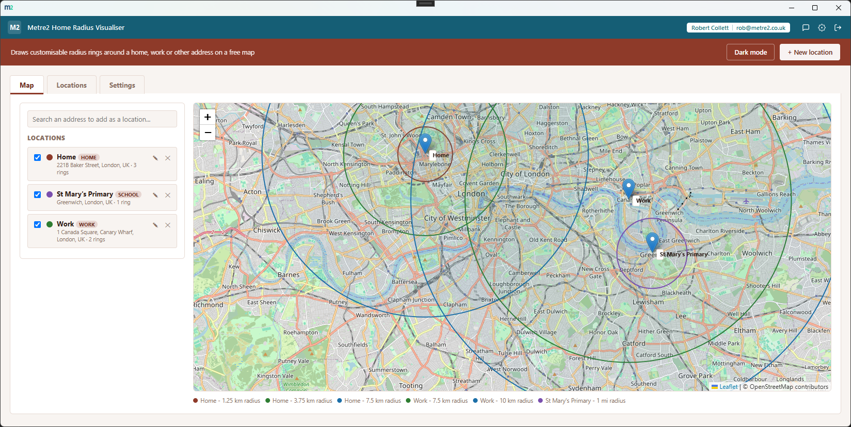Click the St Mary's Primary purple color dot
The height and width of the screenshot is (427, 851).
pyautogui.click(x=50, y=194)
